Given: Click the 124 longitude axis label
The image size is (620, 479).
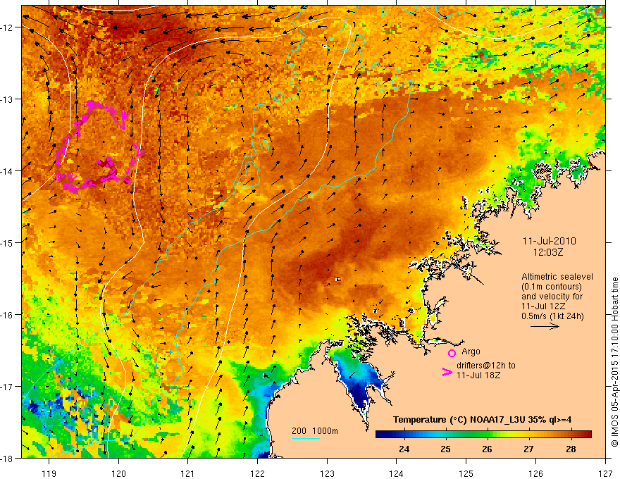Looking at the screenshot, I should click(397, 473).
